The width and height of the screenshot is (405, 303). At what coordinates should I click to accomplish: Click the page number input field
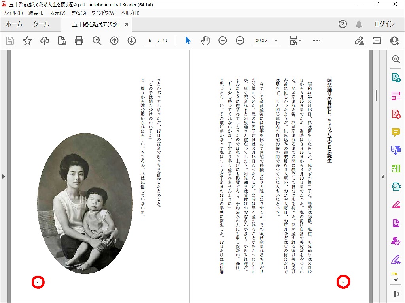(x=150, y=41)
